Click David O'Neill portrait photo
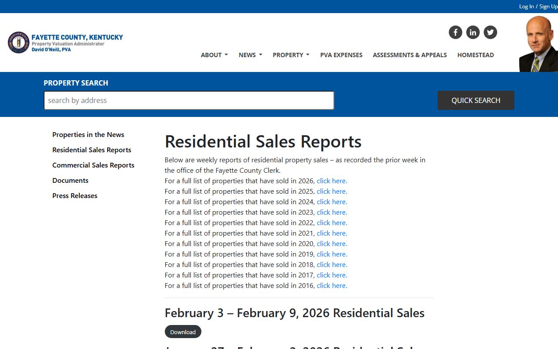Viewport: 558px width, 349px height. pyautogui.click(x=538, y=44)
